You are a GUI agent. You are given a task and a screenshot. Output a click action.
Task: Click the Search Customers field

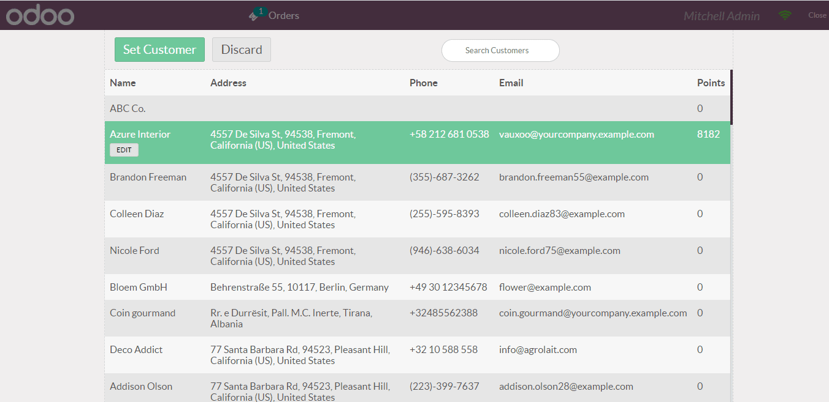tap(500, 51)
